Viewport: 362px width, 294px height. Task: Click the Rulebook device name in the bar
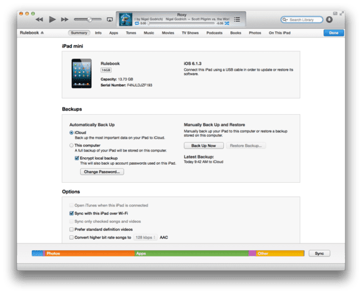point(29,32)
